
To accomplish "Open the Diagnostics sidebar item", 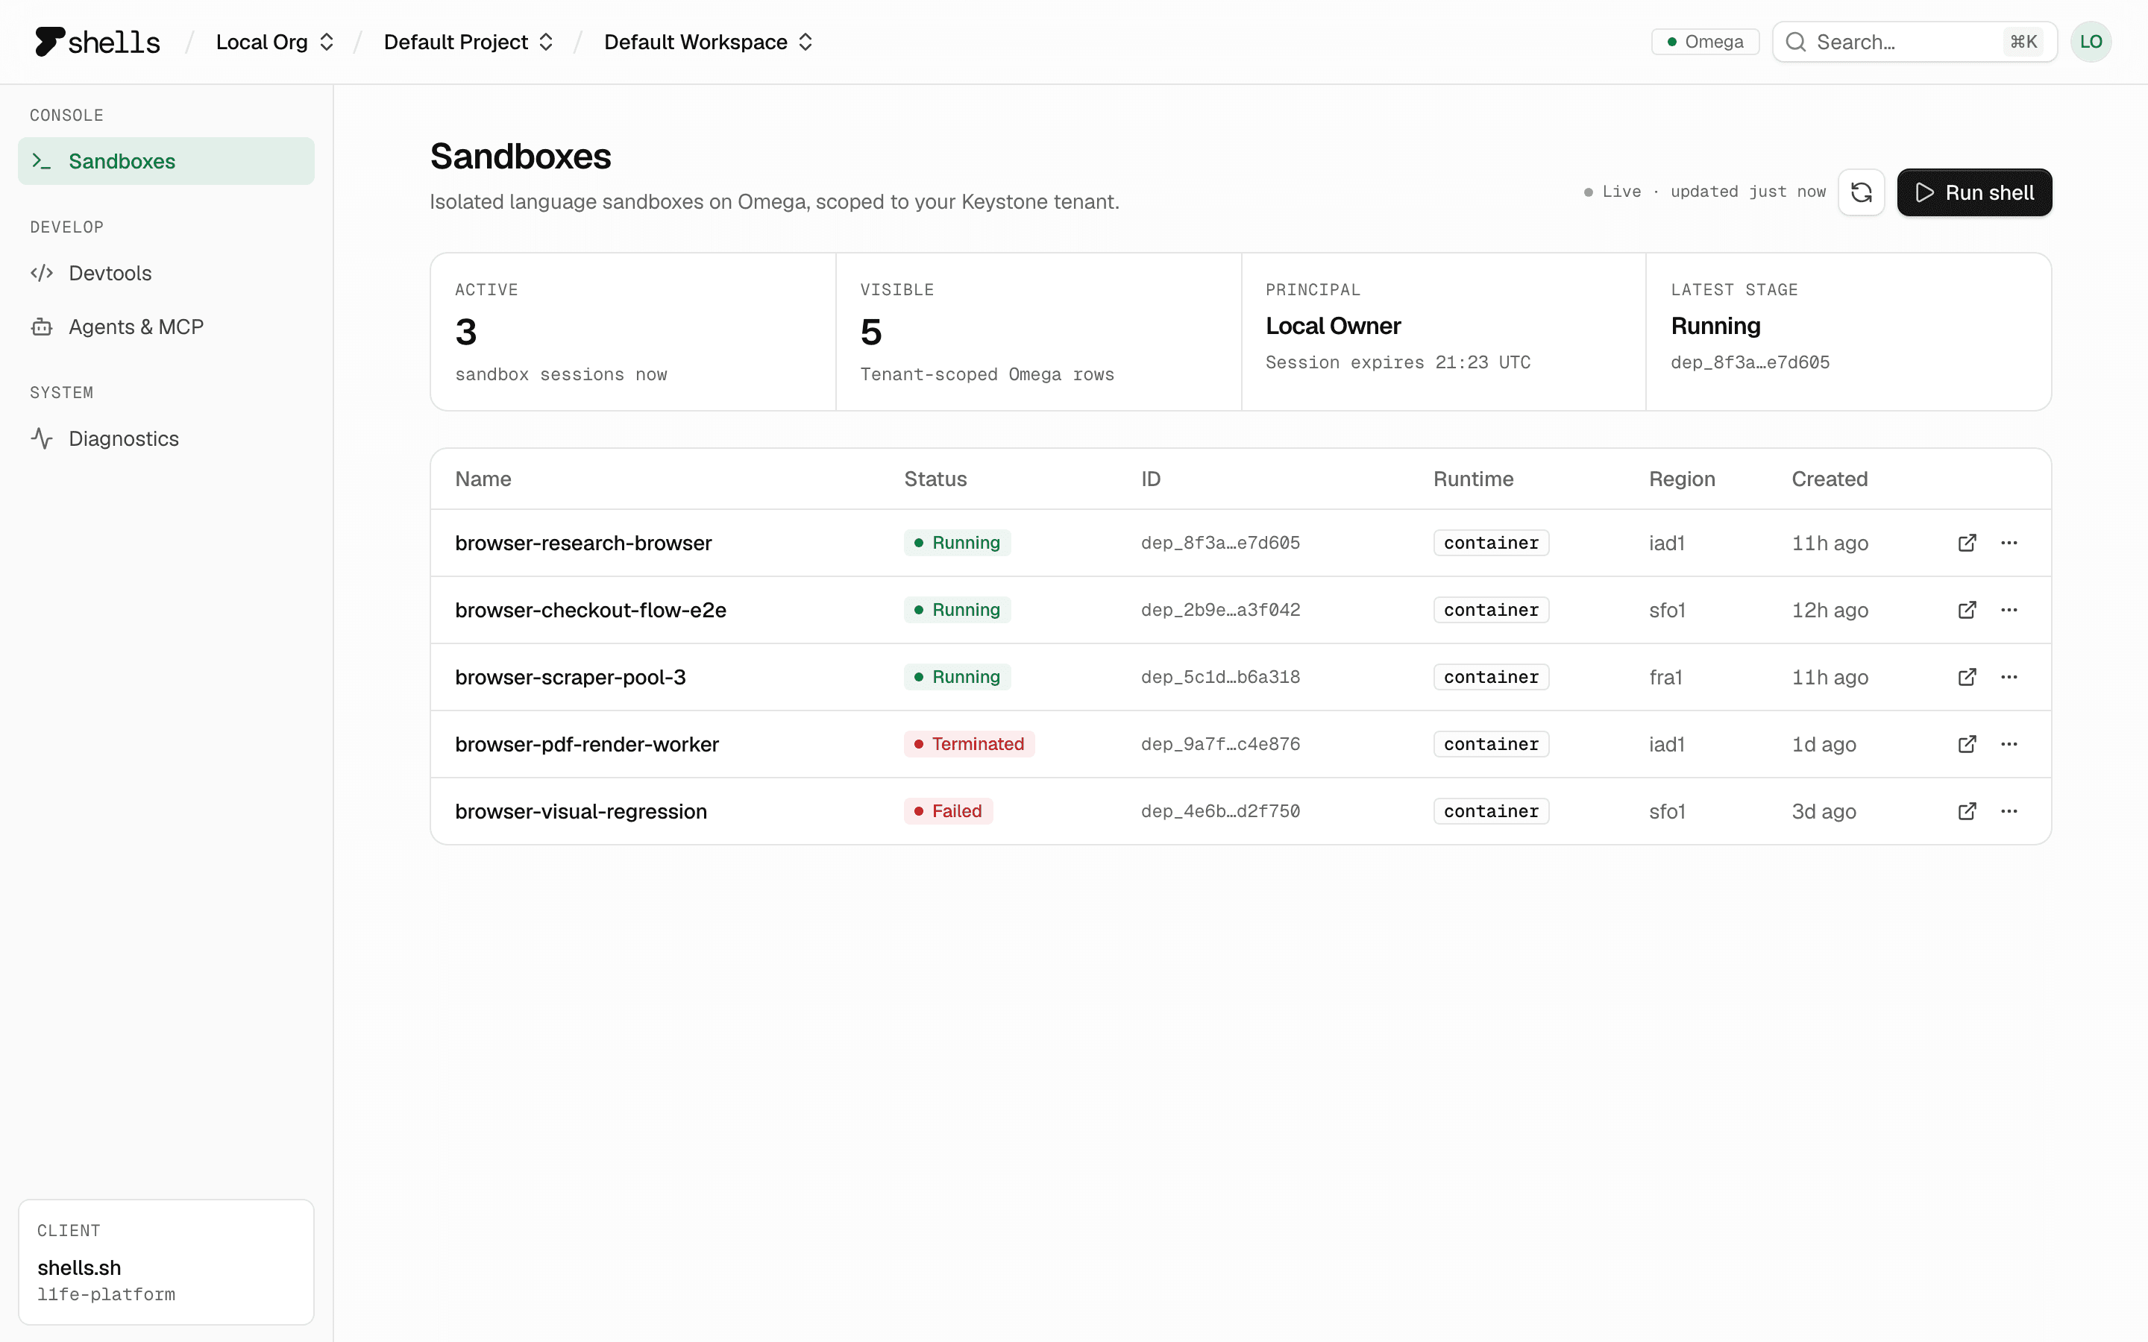I will coord(166,438).
